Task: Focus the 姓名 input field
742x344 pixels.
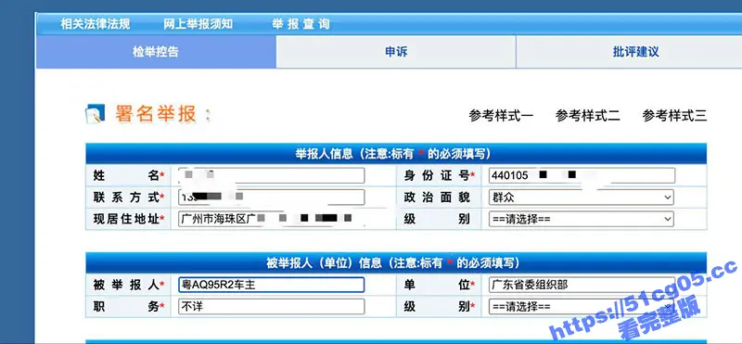Action: pos(272,175)
